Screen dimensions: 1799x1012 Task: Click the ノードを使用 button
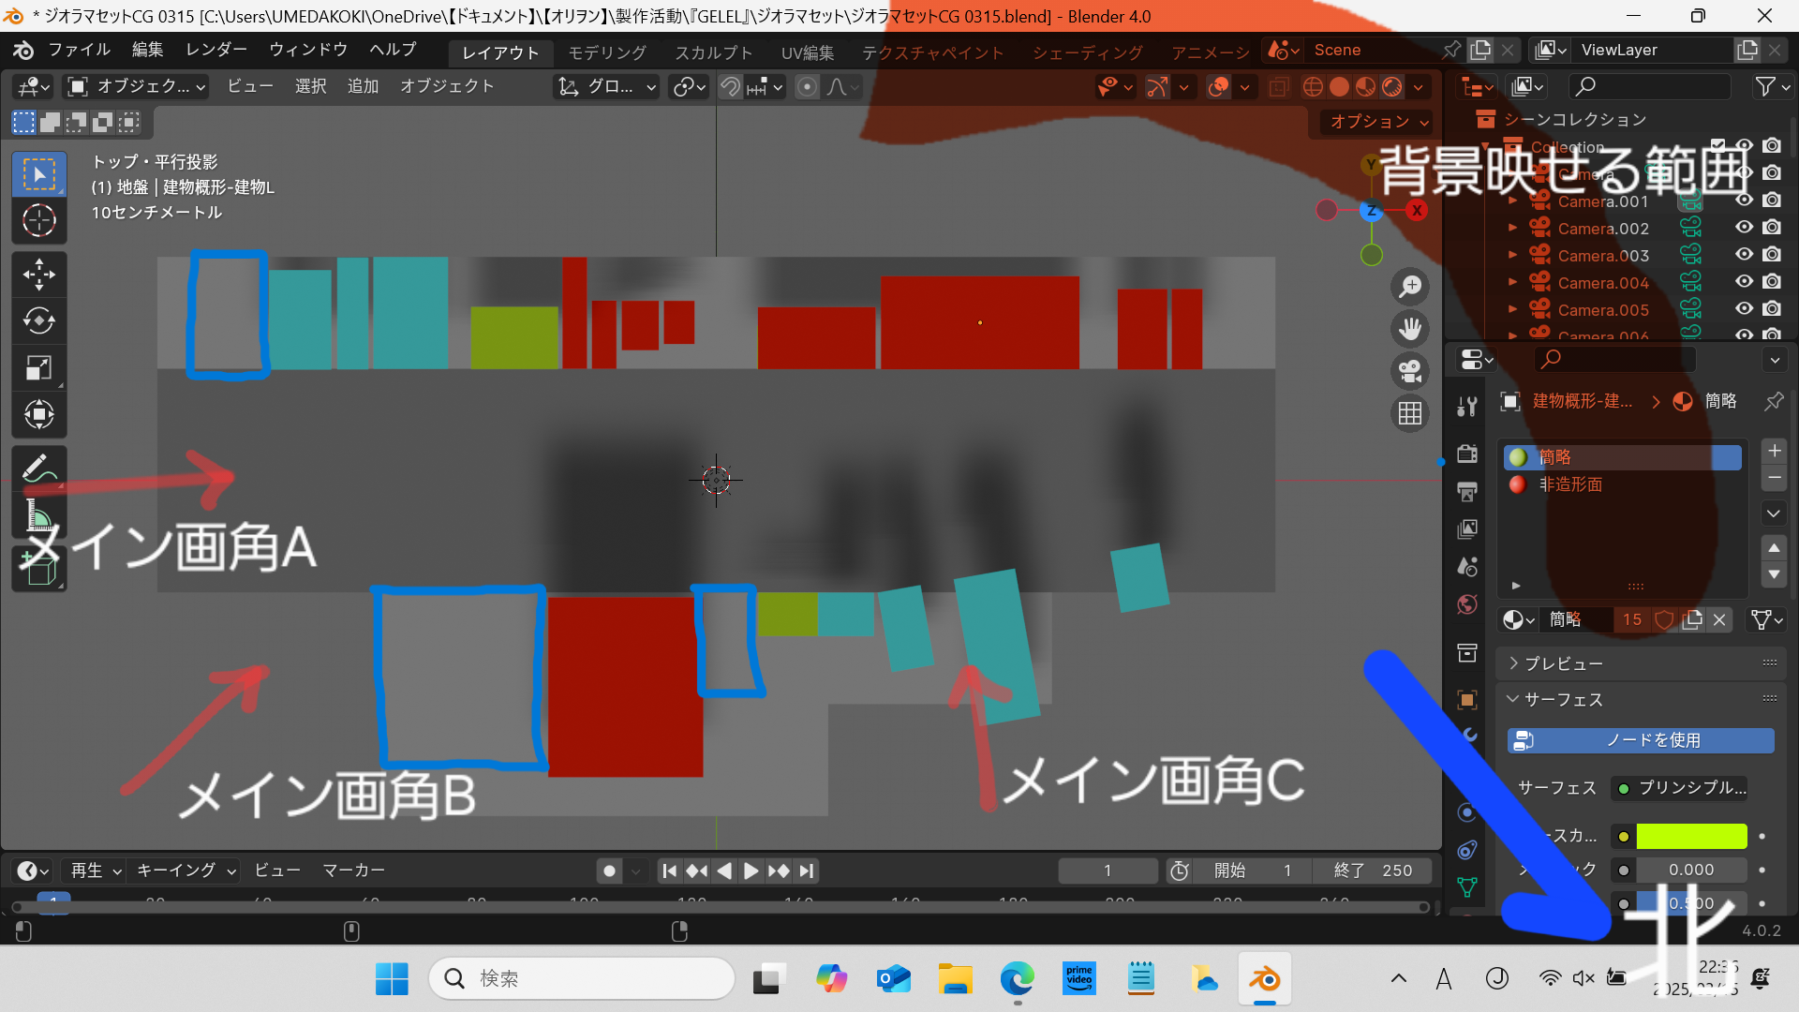1641,740
